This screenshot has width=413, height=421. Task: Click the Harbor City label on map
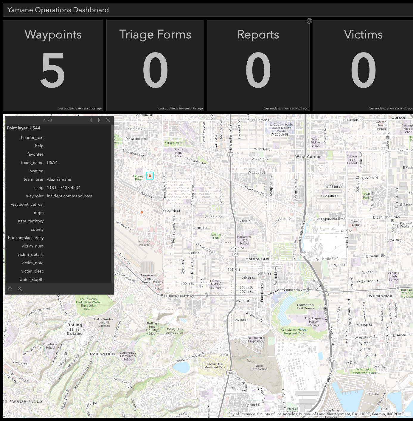(257, 259)
